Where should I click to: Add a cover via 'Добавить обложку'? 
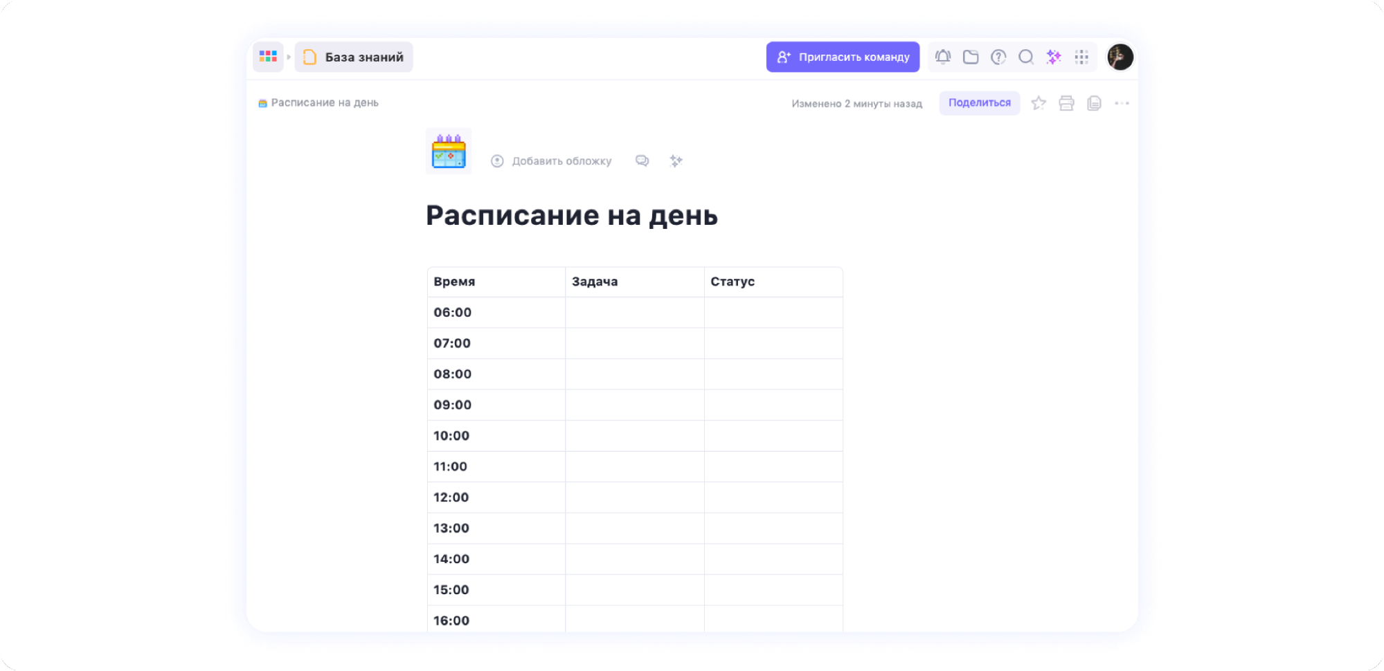[561, 160]
